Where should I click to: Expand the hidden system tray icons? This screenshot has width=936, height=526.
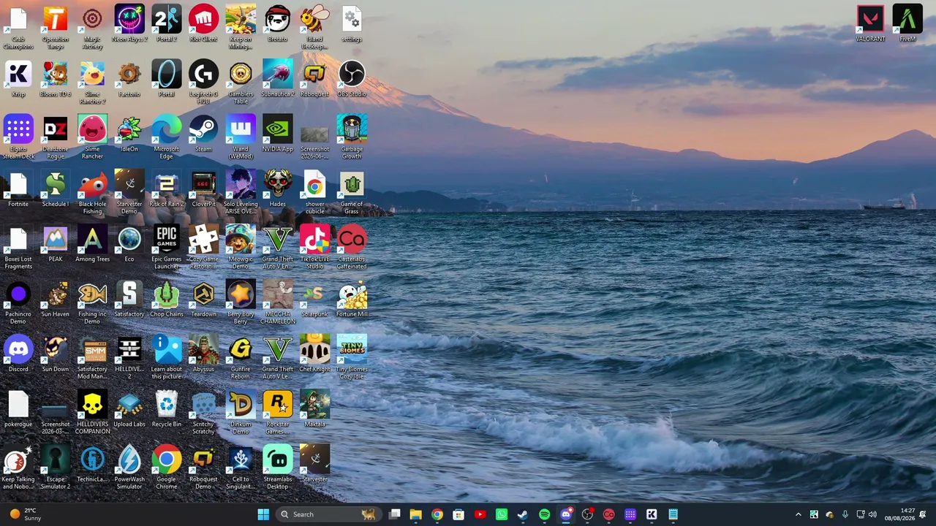798,514
